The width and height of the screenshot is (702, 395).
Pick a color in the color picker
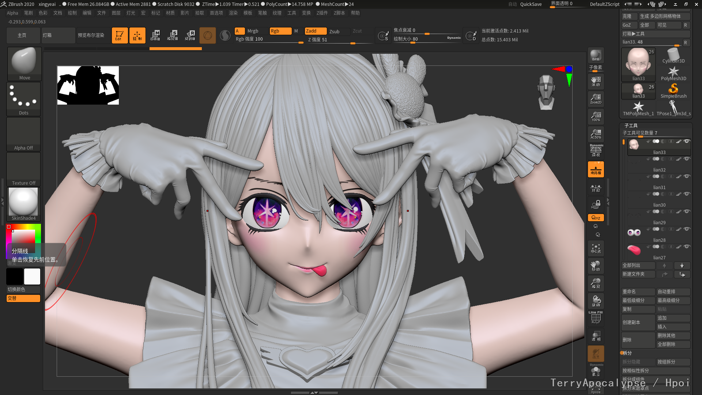coord(23,241)
